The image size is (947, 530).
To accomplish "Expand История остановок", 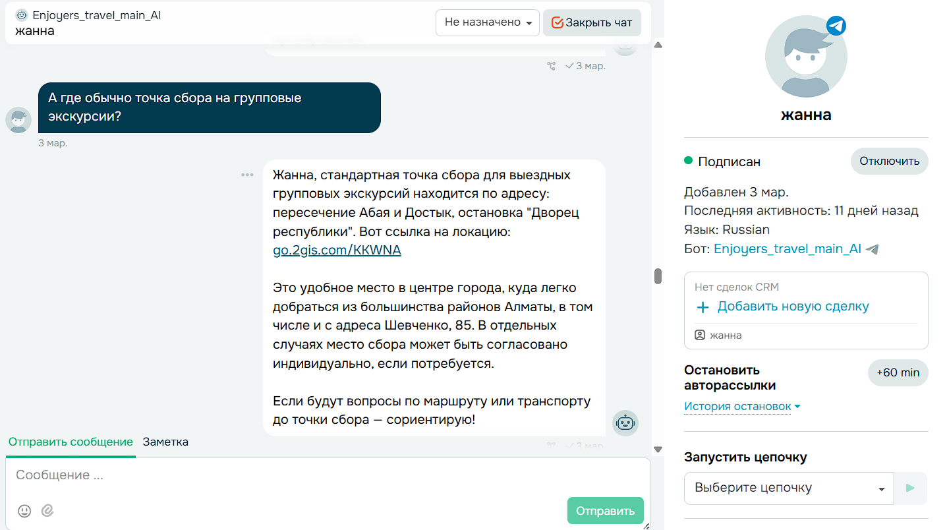I will (737, 406).
